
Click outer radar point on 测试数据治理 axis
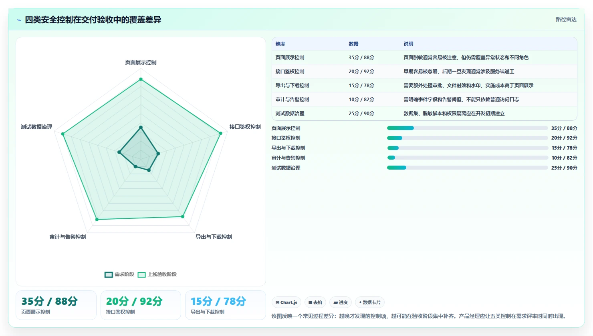click(x=63, y=134)
